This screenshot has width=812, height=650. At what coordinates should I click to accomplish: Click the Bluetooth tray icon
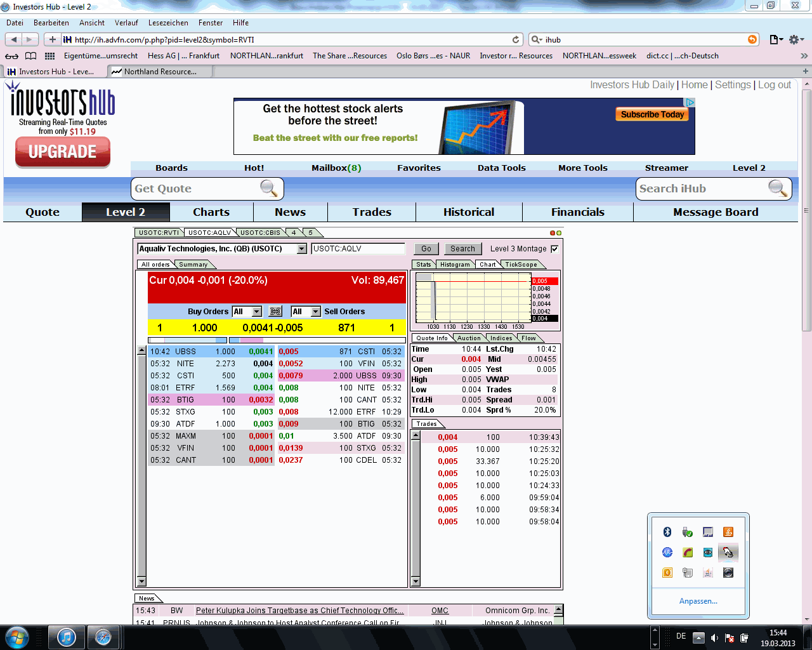click(x=667, y=532)
